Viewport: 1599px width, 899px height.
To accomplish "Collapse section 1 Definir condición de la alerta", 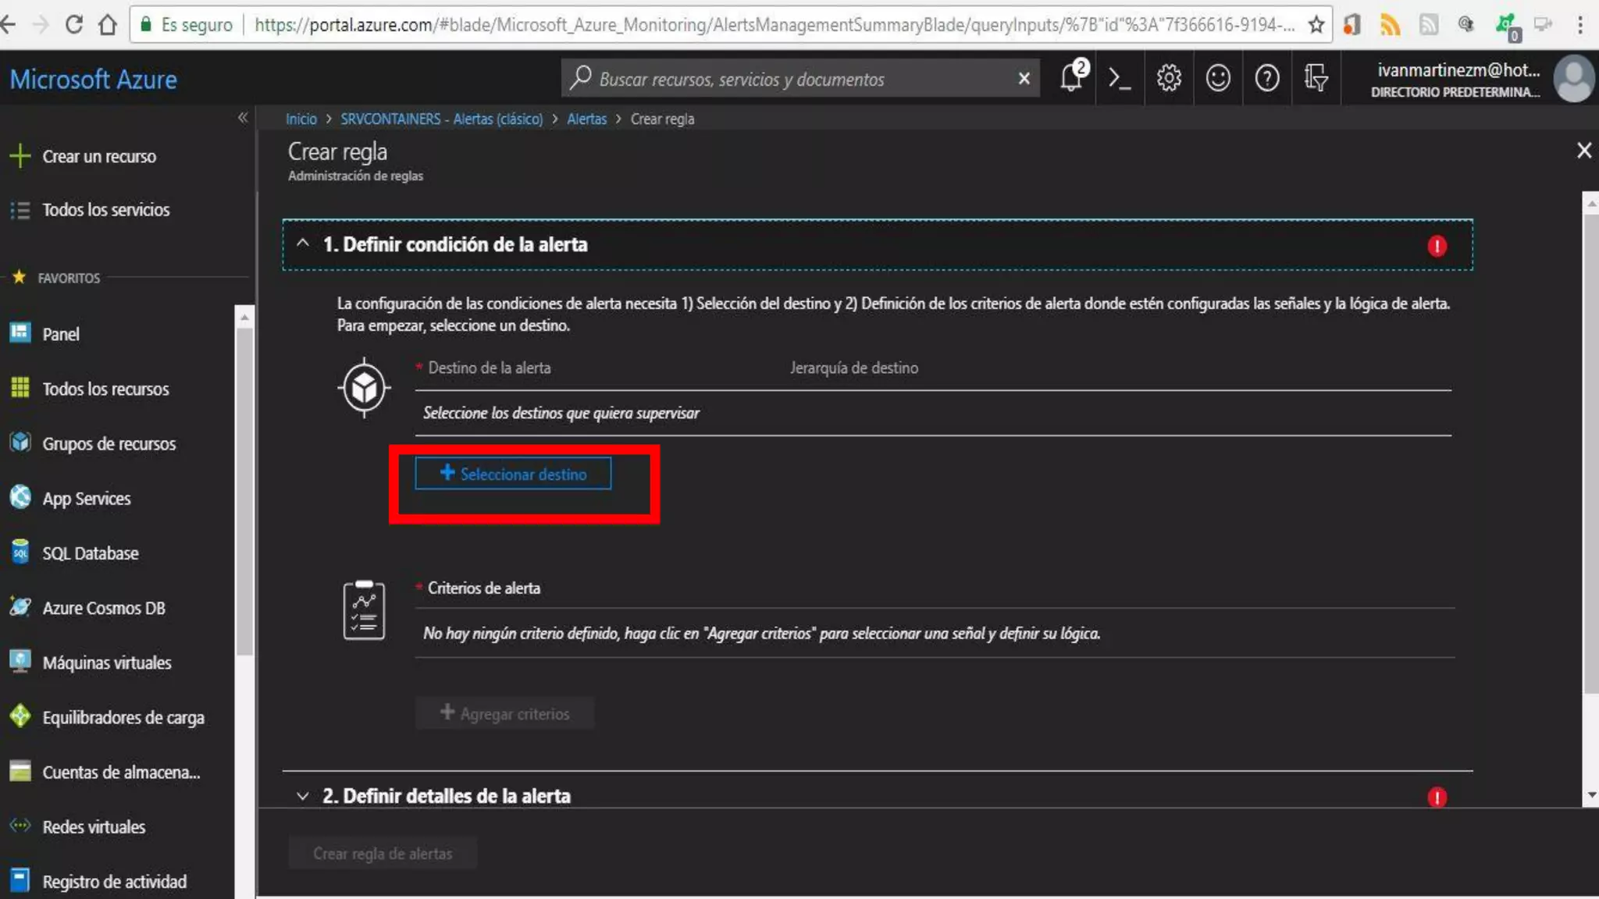I will 303,244.
